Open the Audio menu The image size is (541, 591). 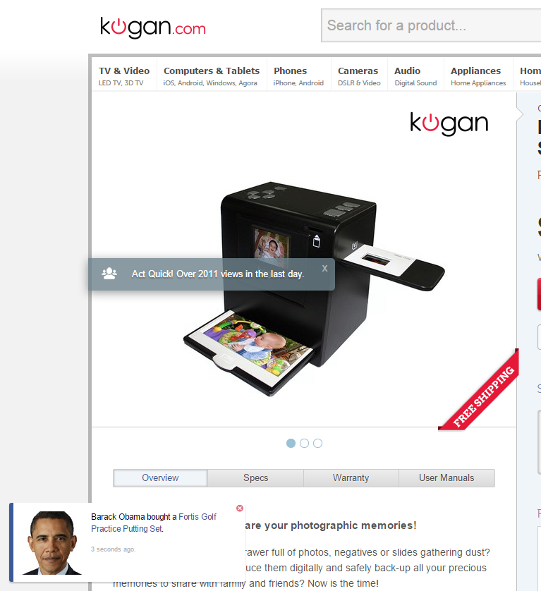coord(415,75)
